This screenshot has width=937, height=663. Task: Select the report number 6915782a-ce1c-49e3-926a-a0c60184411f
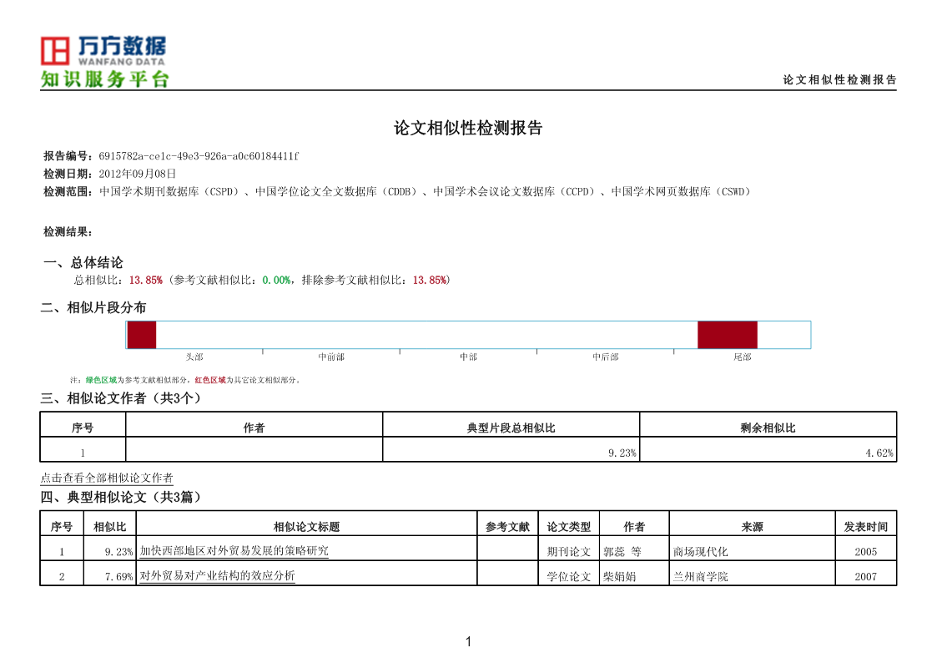coord(199,156)
